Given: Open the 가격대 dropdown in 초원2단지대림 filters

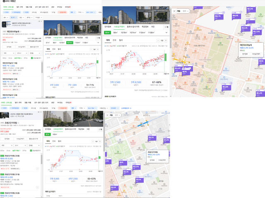Looking at the screenshot, I should point(82,108).
